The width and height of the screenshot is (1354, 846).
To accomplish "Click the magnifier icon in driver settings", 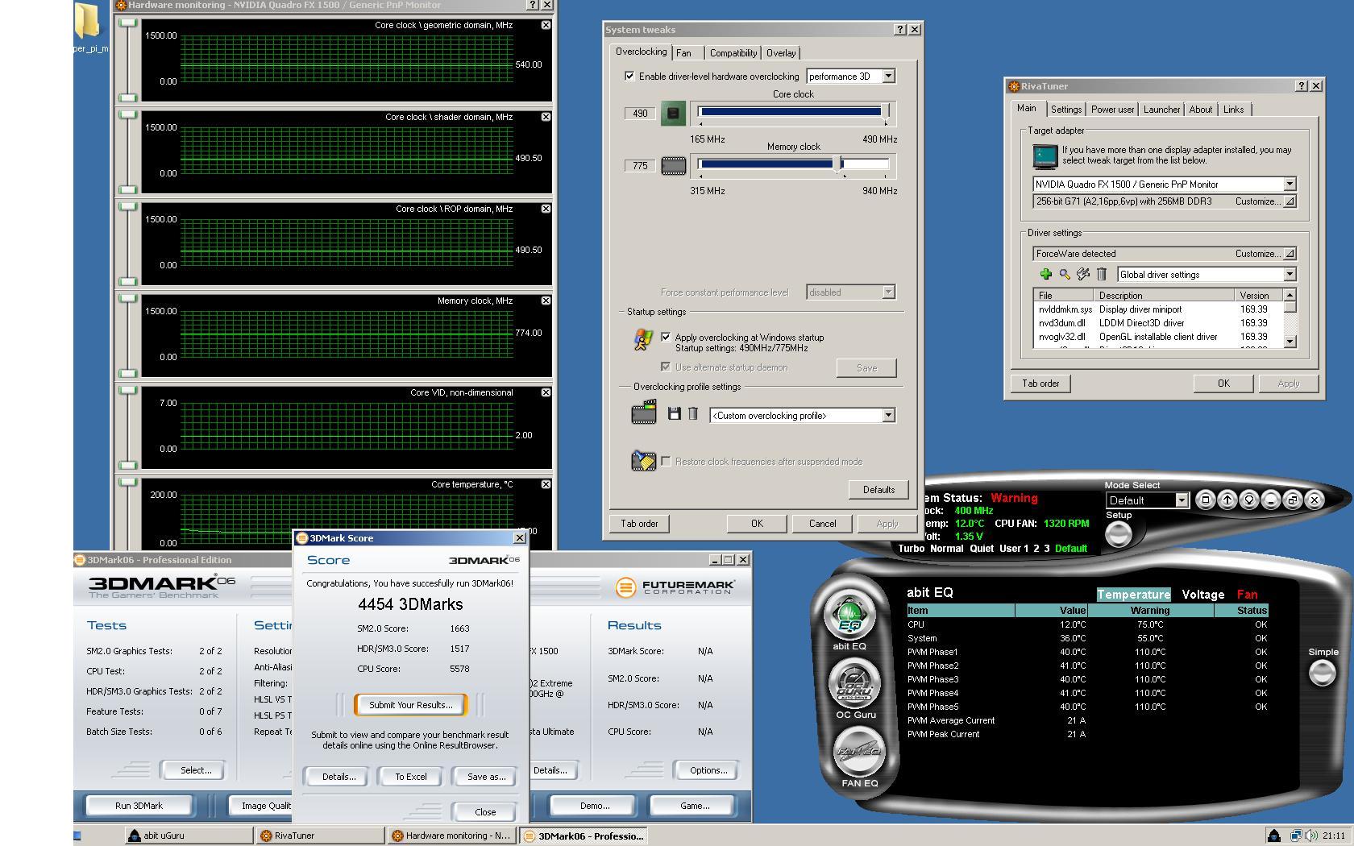I will point(1065,274).
